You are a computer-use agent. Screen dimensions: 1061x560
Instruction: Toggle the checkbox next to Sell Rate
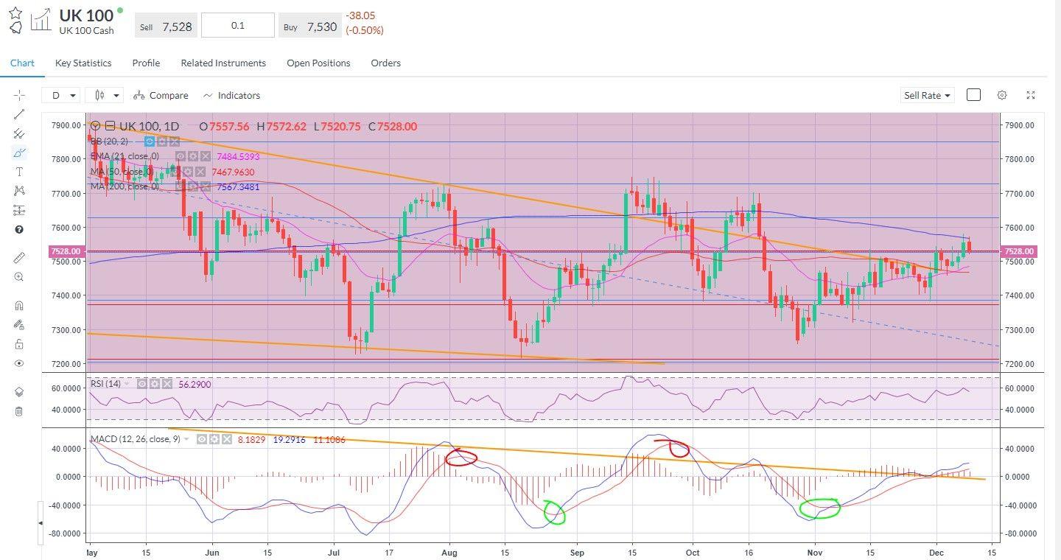point(973,95)
